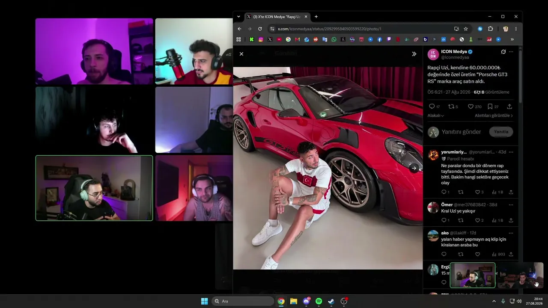Open Discord from the taskbar

(306, 301)
